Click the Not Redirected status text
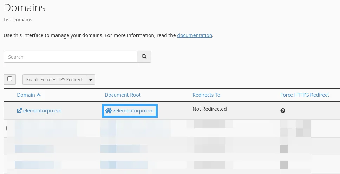 tap(209, 109)
